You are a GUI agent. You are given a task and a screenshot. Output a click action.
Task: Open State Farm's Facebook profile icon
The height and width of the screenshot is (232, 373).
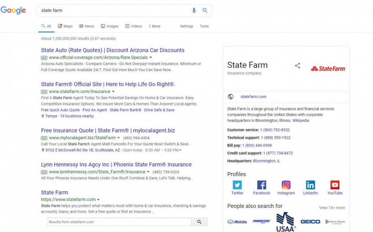(262, 185)
